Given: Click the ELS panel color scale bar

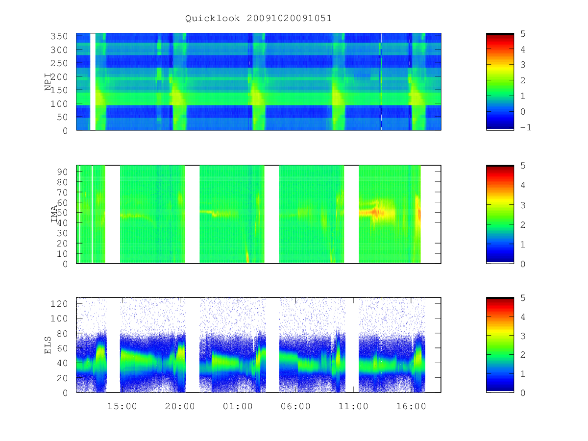Looking at the screenshot, I should [500, 345].
